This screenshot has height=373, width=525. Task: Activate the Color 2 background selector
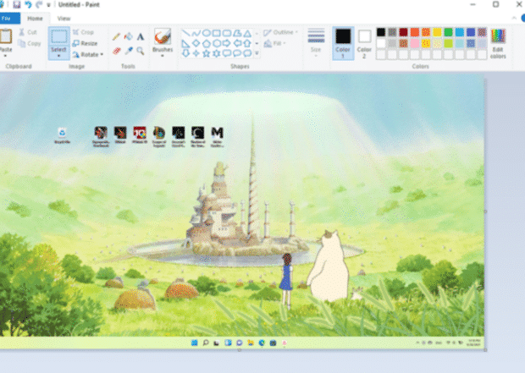click(x=364, y=43)
